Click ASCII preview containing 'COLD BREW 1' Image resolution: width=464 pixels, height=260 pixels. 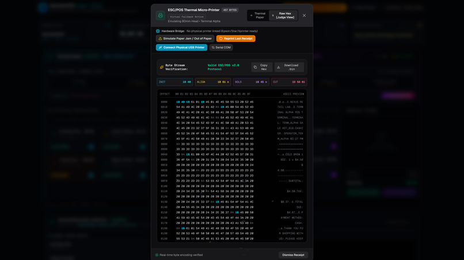point(290,154)
